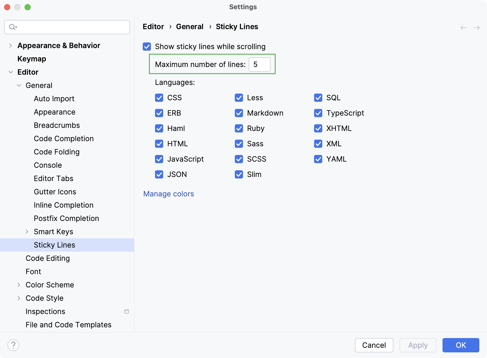Disable sticky lines for JSON
Screen dimensions: 487x358
point(159,174)
